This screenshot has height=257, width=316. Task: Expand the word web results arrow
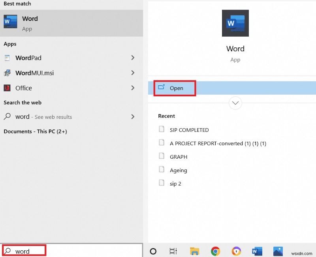[133, 116]
